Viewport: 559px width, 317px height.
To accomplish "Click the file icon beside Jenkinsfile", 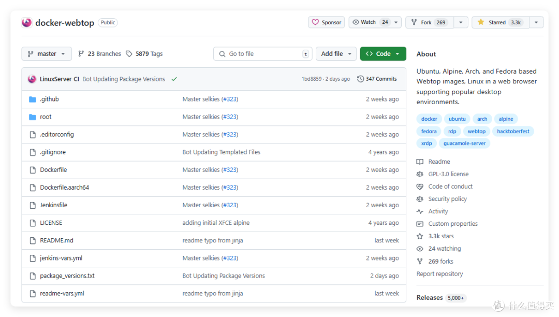I will click(33, 205).
